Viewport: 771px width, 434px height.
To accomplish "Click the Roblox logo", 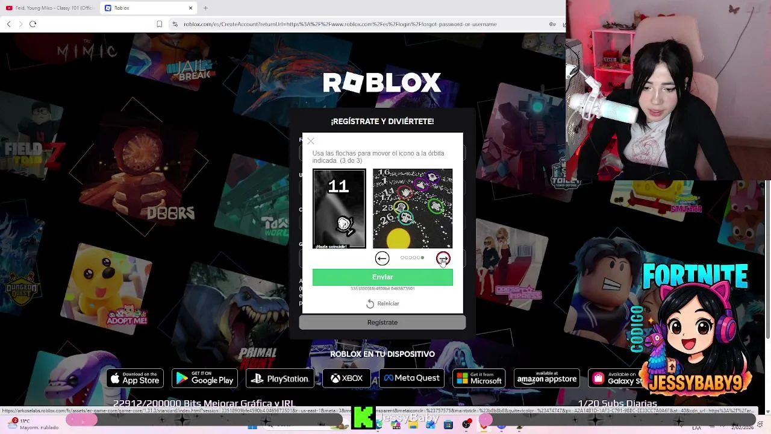I will click(382, 83).
